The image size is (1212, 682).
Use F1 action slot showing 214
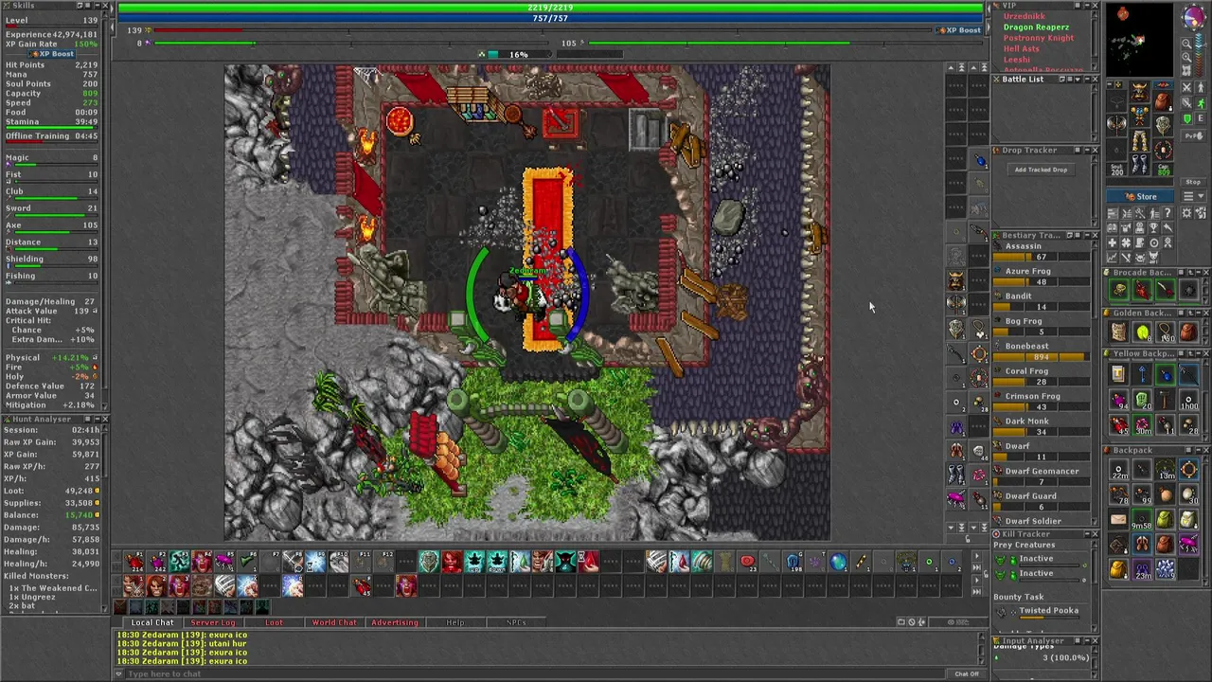pos(134,562)
